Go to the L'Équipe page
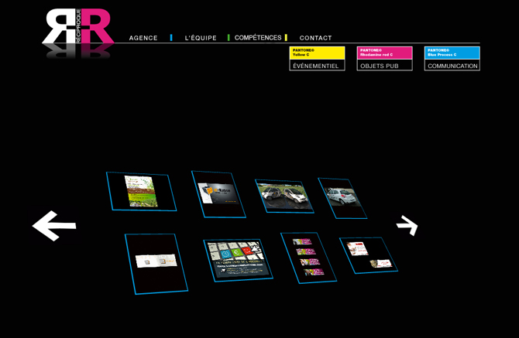 (201, 38)
